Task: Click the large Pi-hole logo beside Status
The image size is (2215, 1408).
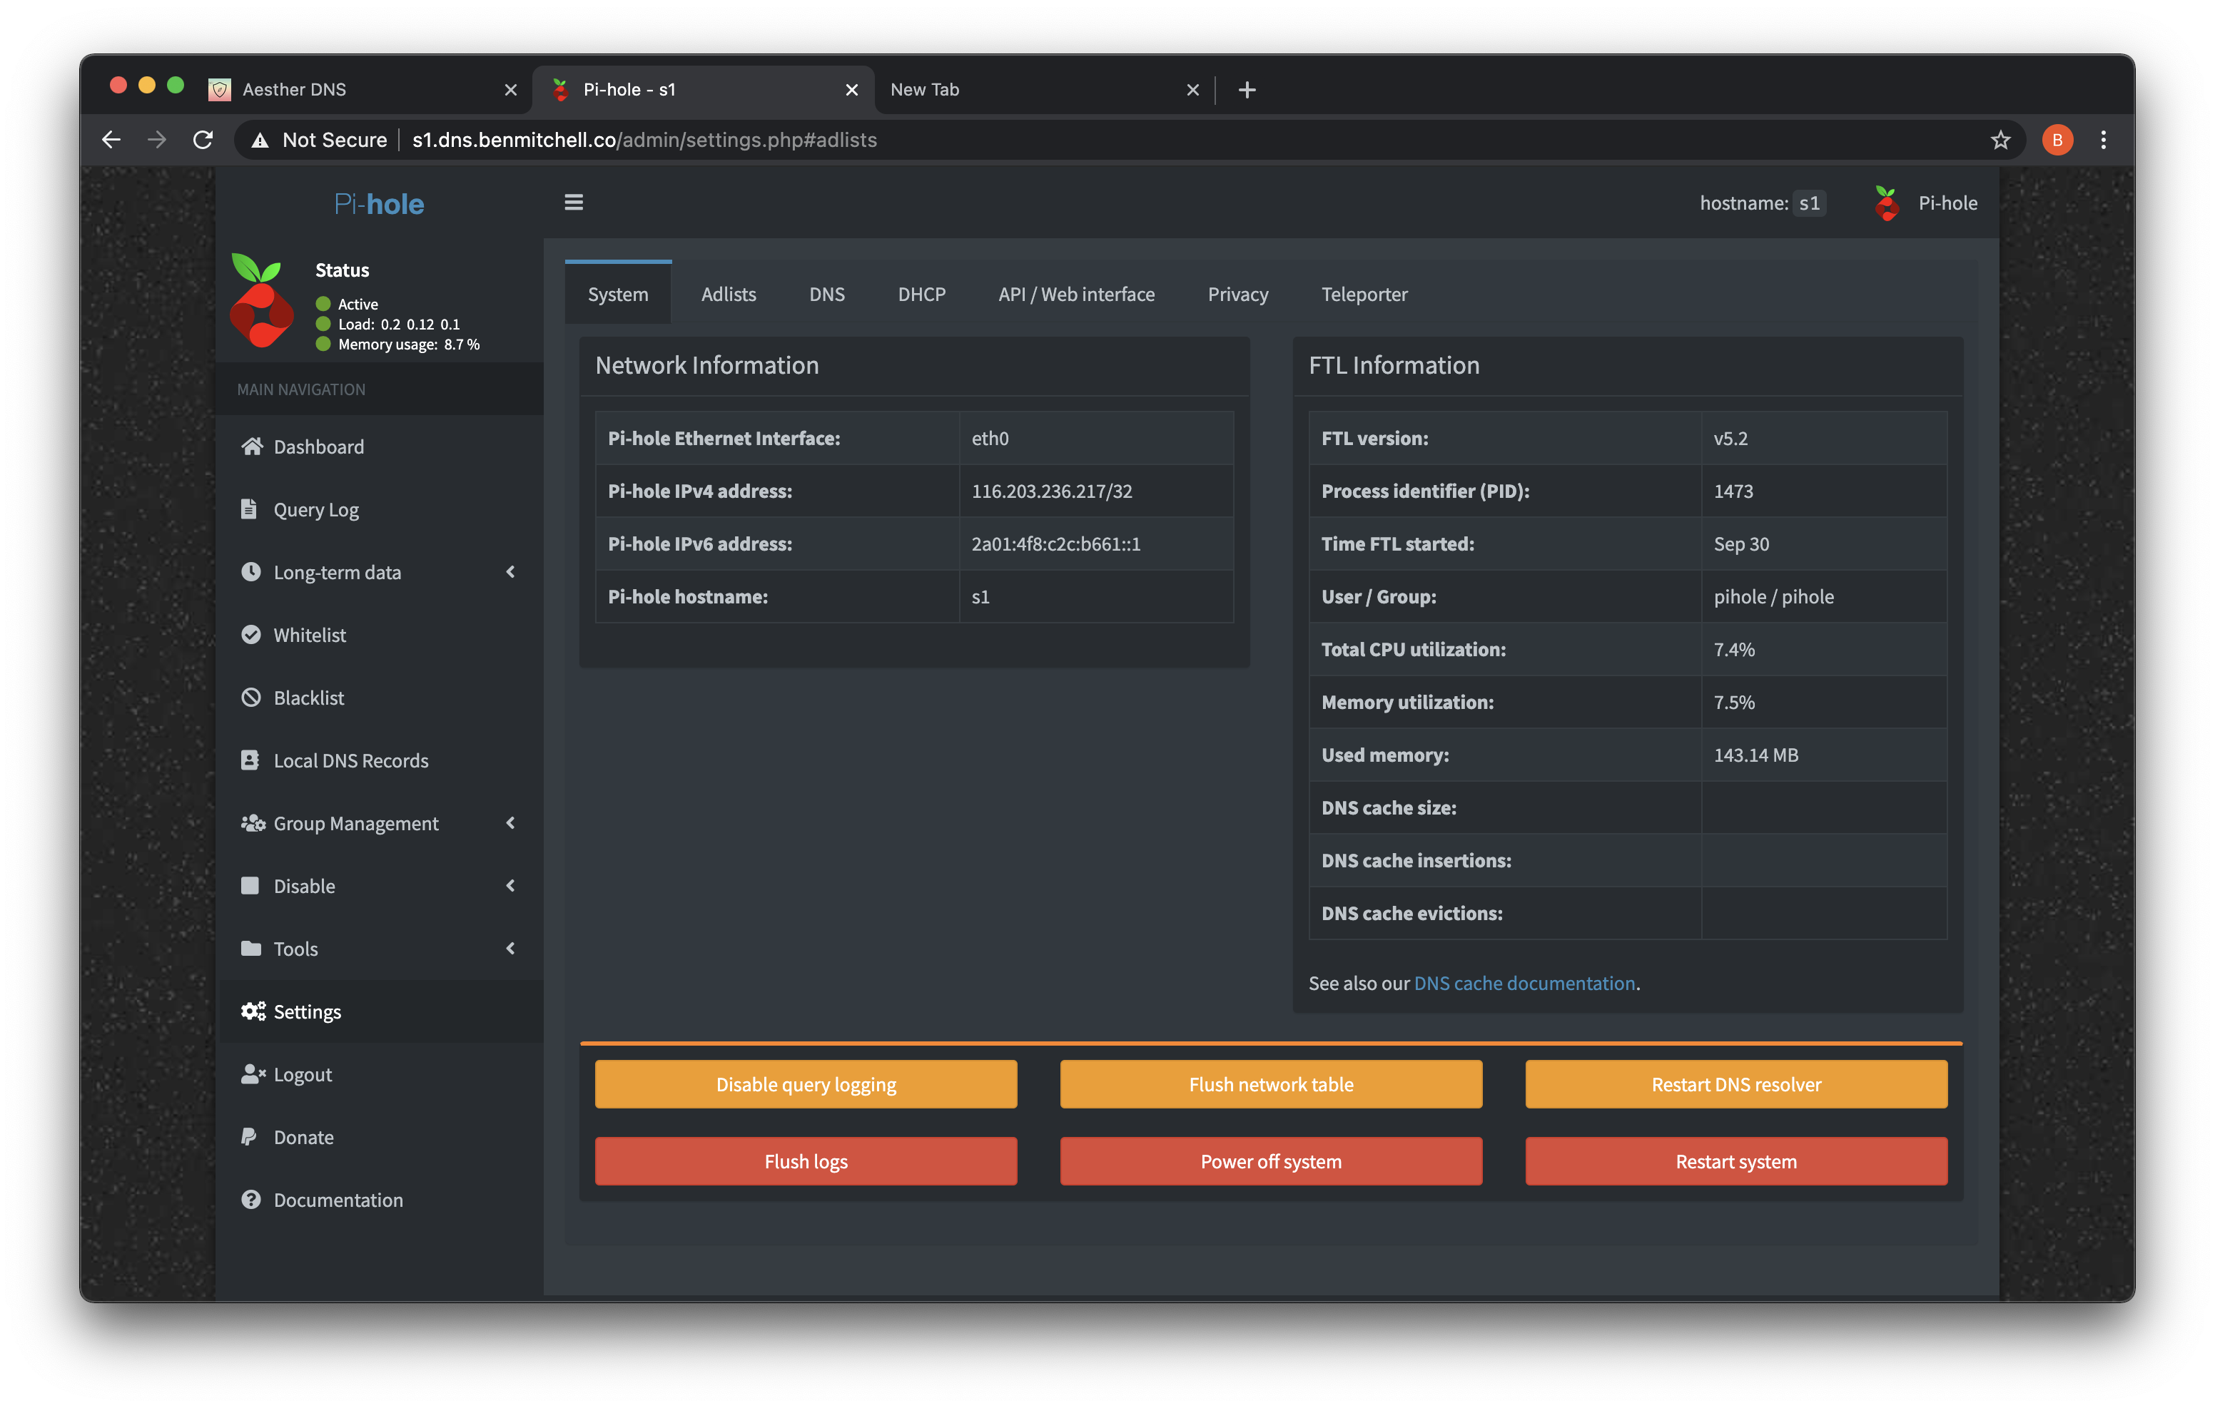Action: coord(261,301)
